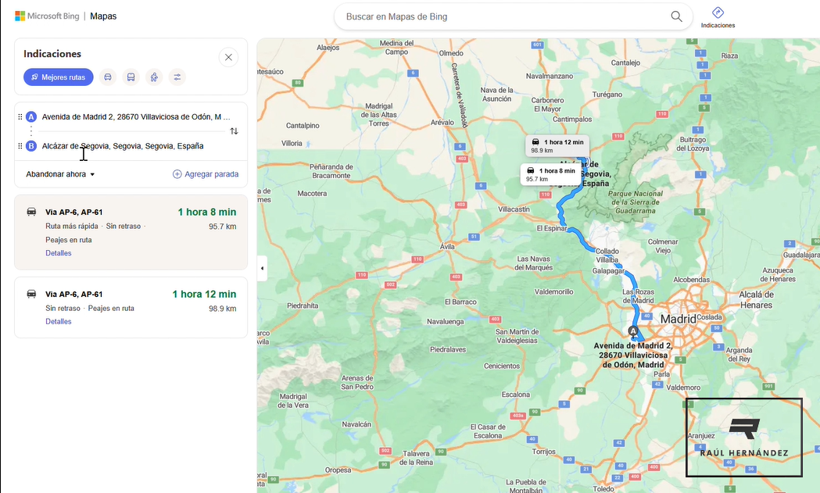
Task: Click the Buscar en Mapas de Bing field
Action: (505, 16)
